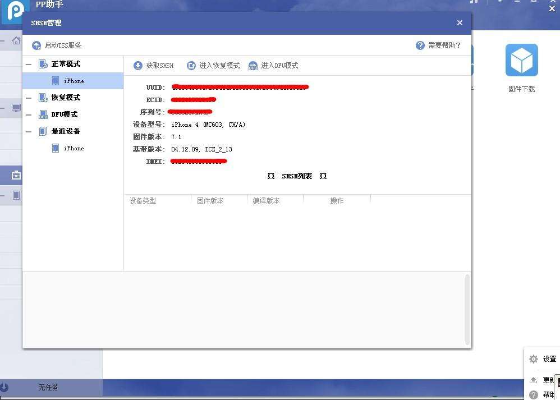Image resolution: width=560 pixels, height=400 pixels.
Task: Click phone icon of iPhone under 正常模式
Action: (x=56, y=81)
